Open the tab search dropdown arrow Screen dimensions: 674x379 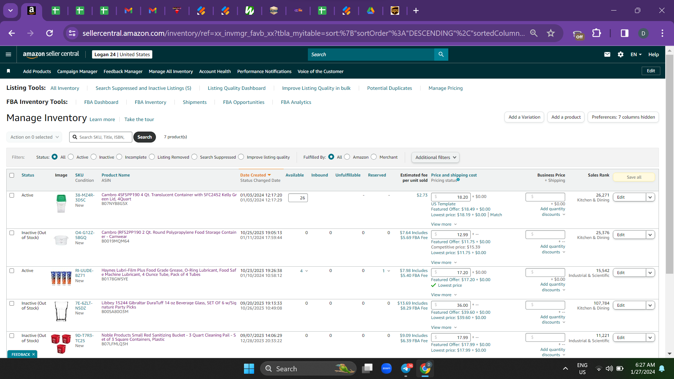11,11
